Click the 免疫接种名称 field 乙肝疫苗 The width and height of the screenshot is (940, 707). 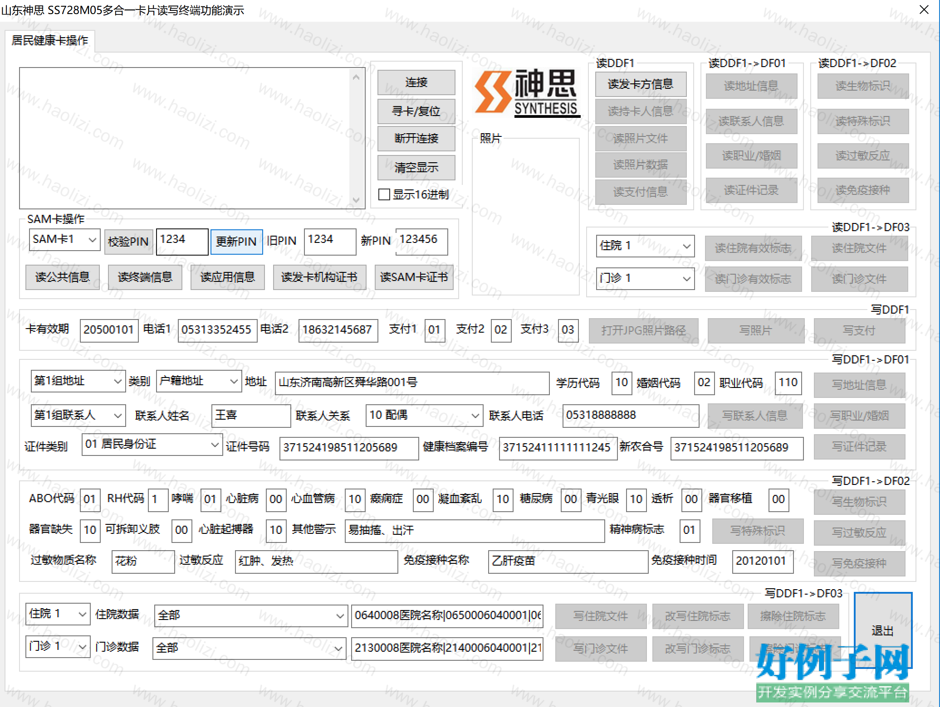568,562
